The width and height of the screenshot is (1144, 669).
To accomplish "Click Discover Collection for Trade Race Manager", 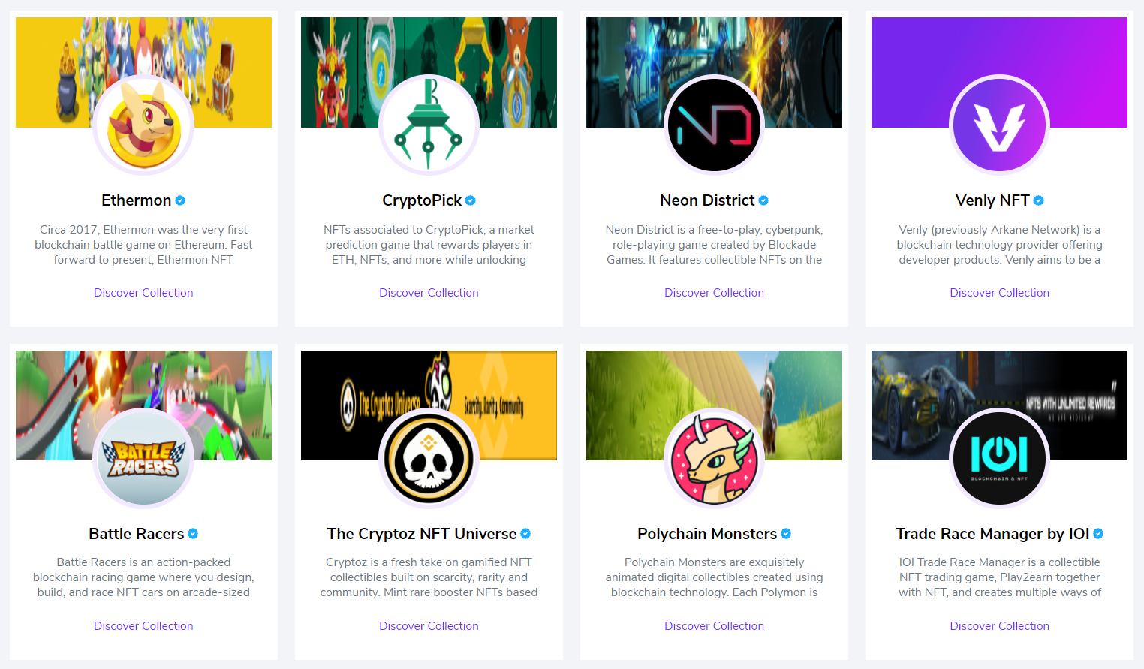I will [999, 626].
